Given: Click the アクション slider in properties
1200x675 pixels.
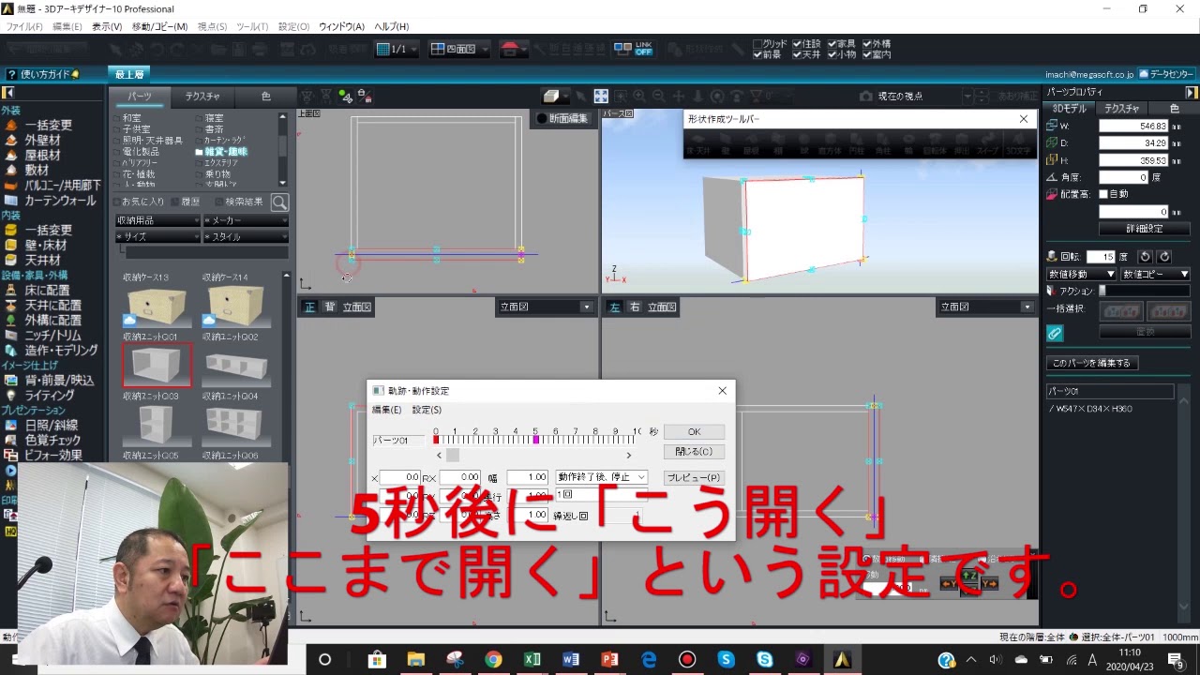Looking at the screenshot, I should click(1146, 292).
